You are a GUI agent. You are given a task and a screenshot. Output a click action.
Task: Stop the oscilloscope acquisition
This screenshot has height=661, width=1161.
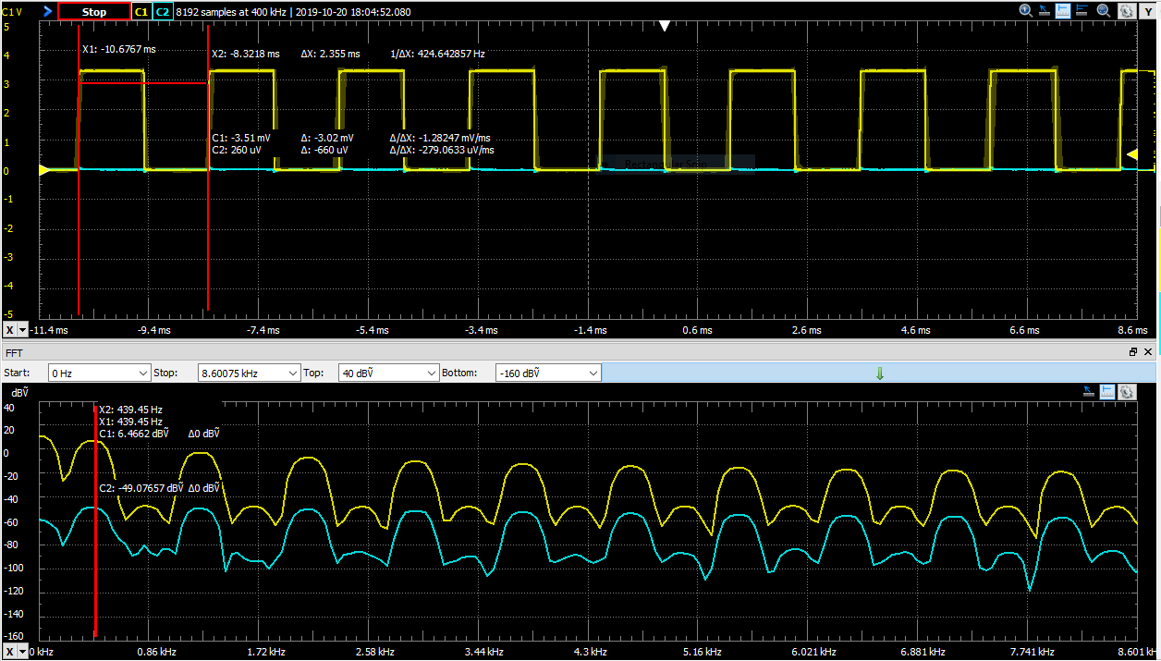click(94, 12)
